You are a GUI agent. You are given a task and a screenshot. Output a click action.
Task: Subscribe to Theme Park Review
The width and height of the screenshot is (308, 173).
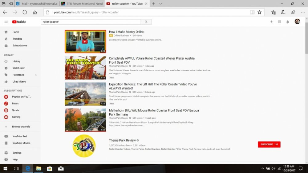(x=269, y=144)
